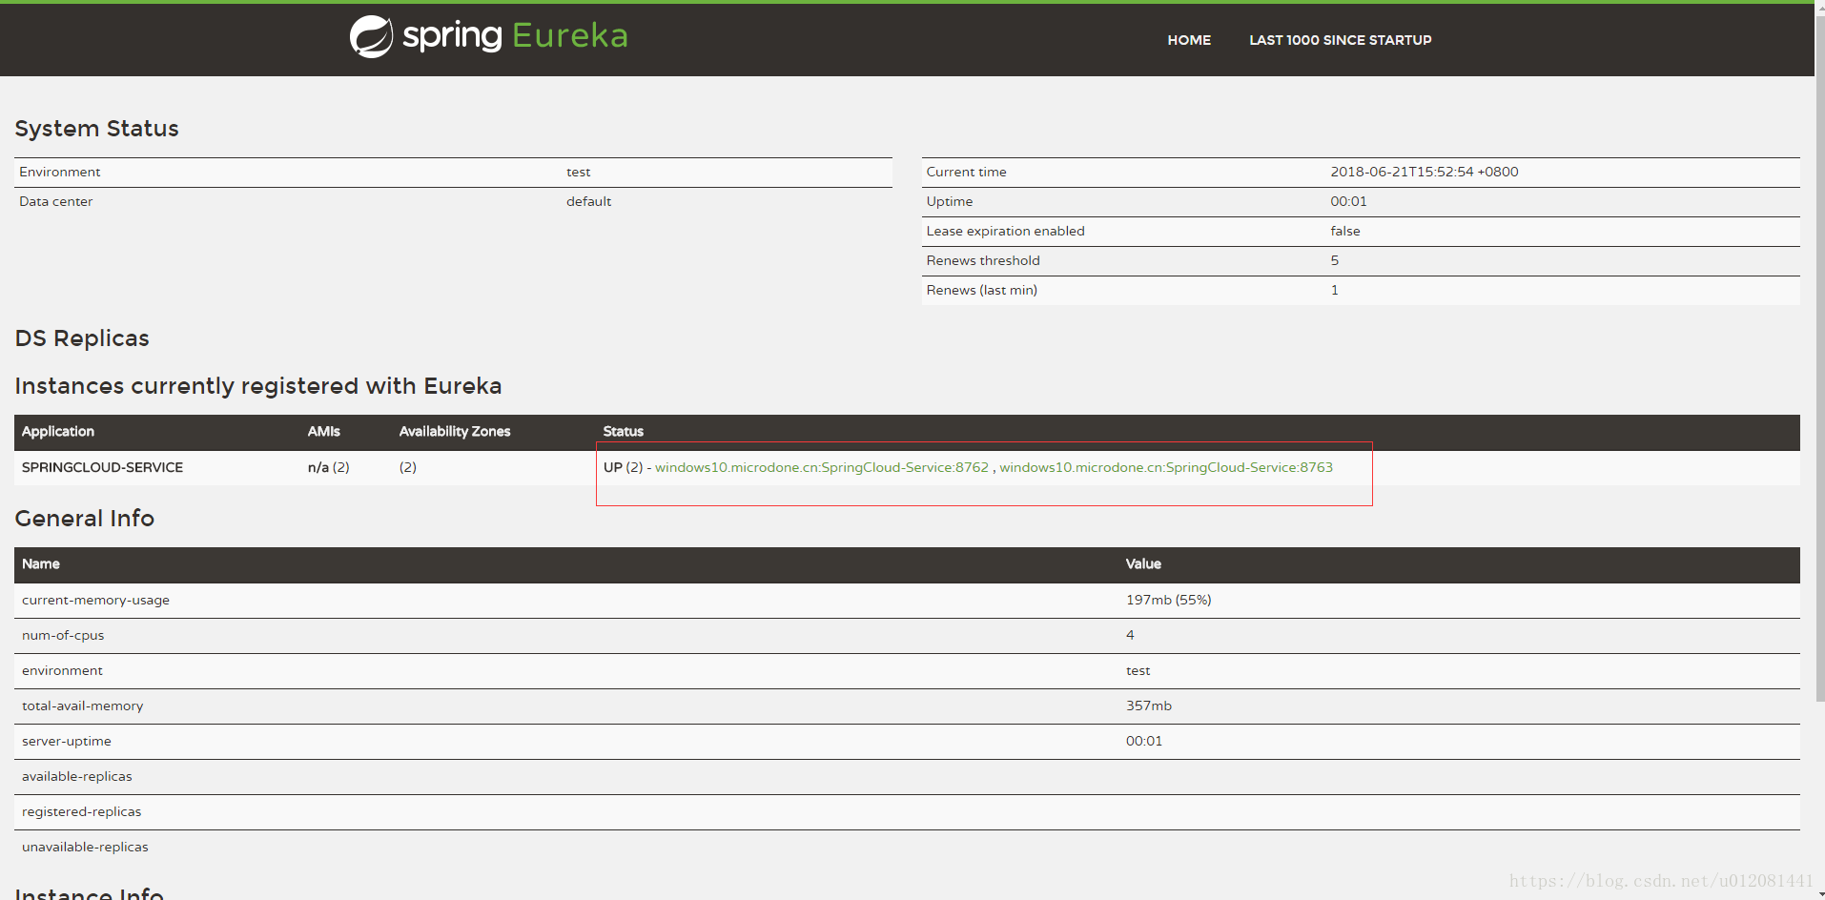Viewport: 1825px width, 900px height.
Task: Click the Uptime label in System Status
Action: (950, 201)
